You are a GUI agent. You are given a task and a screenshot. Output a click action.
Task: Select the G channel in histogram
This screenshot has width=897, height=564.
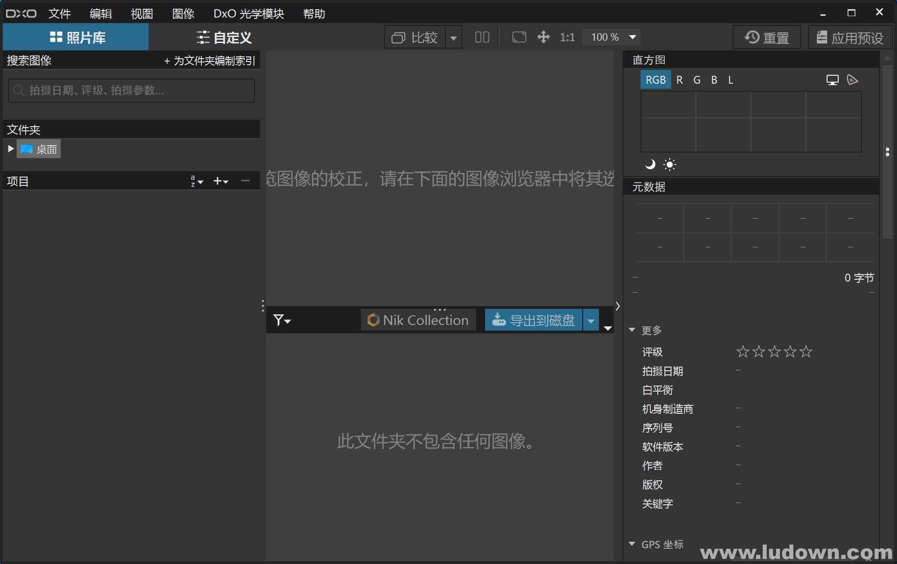pos(696,79)
